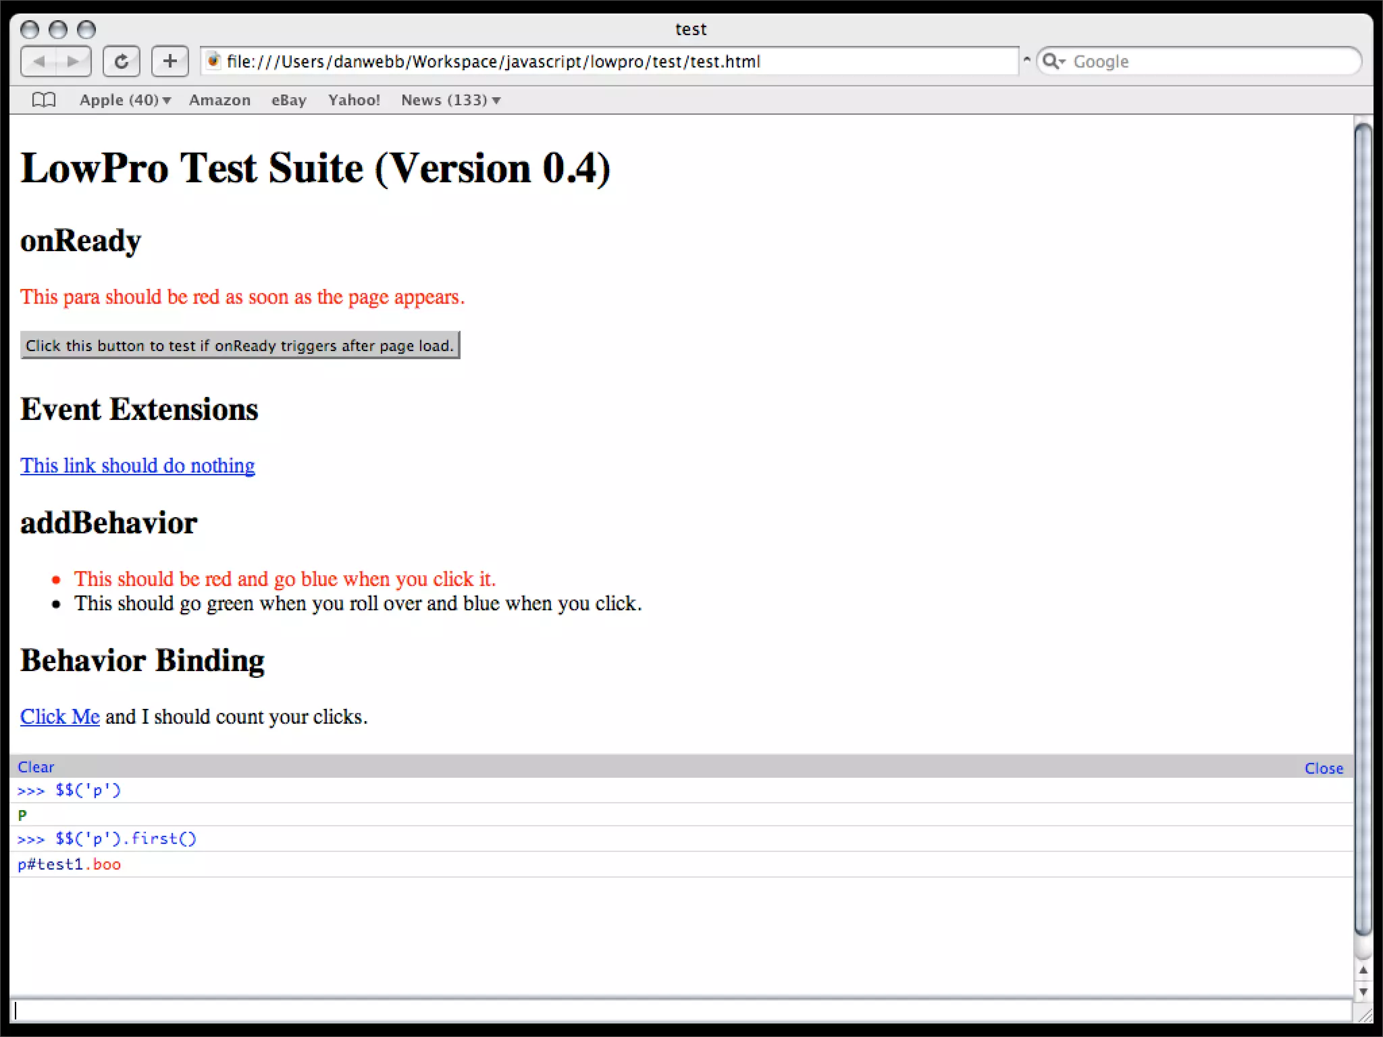Viewport: 1383px width, 1037px height.
Task: Click the scroll down arrow
Action: 1363,991
